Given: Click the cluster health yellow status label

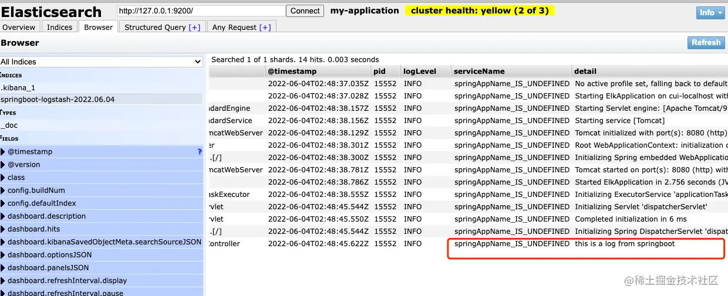Looking at the screenshot, I should pyautogui.click(x=480, y=11).
